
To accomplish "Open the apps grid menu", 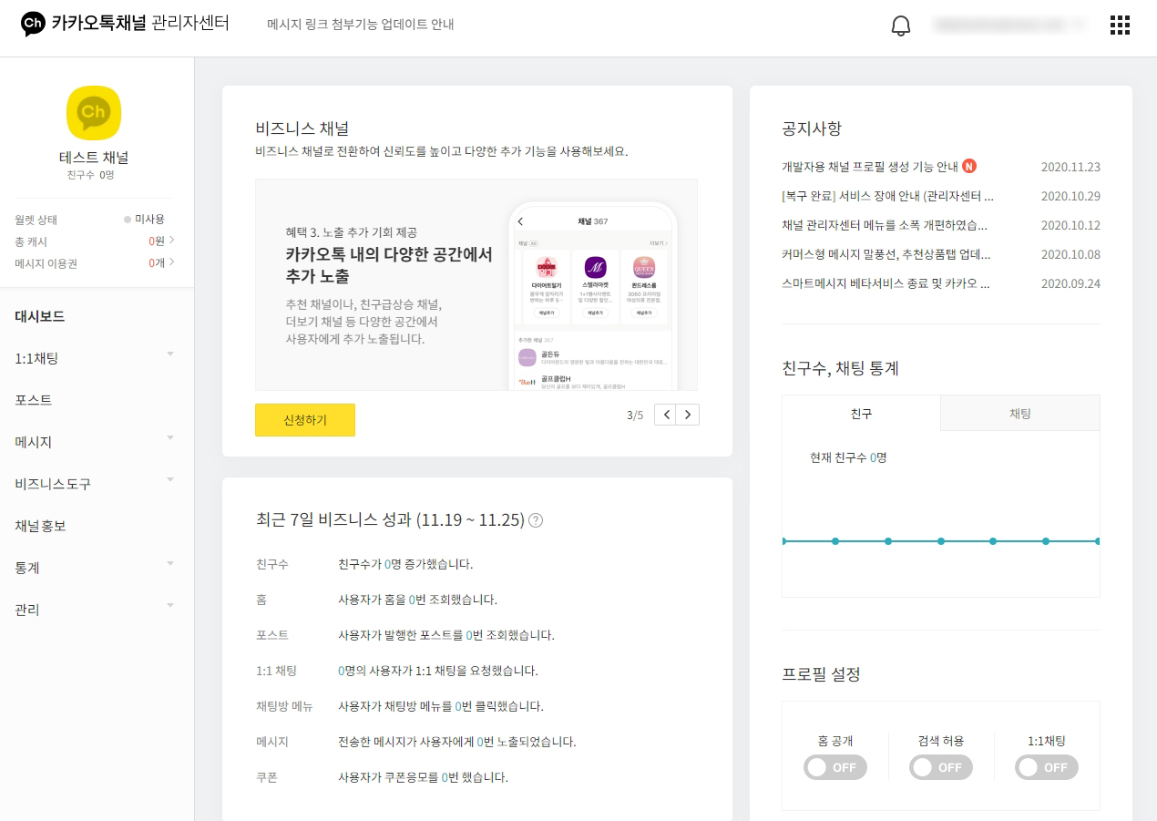I will click(x=1120, y=25).
